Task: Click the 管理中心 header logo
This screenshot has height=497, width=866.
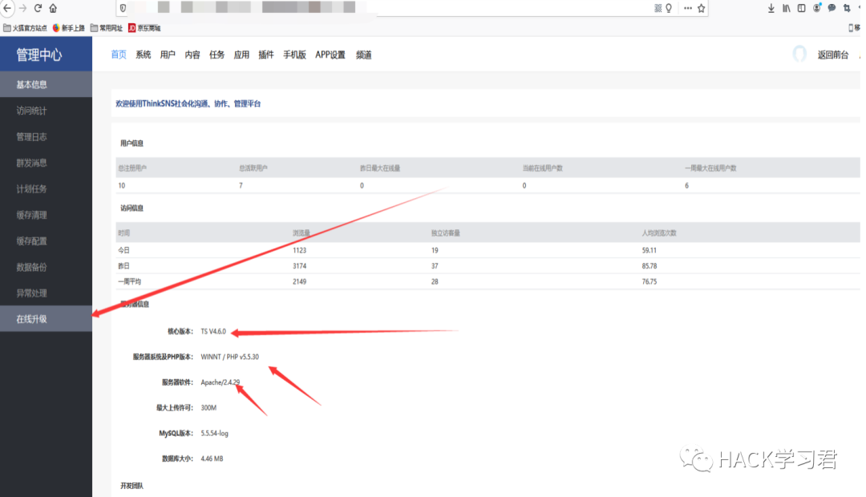Action: 38,55
